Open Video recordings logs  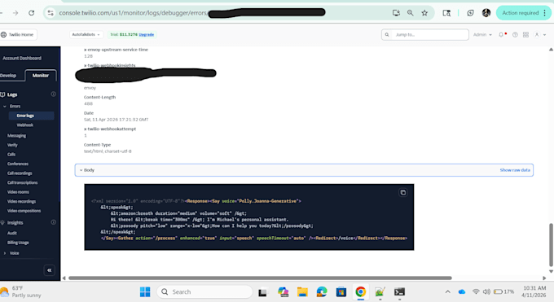point(21,201)
